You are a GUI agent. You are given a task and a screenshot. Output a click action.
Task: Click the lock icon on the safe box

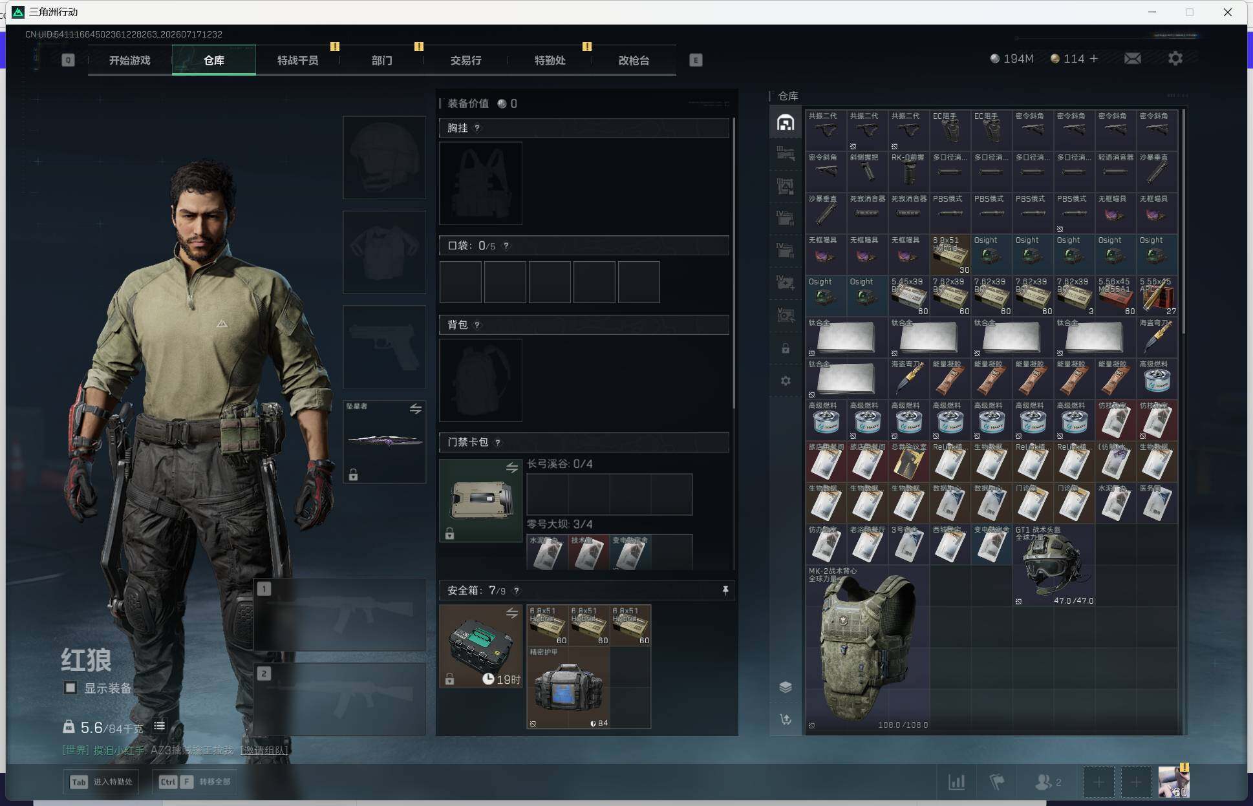[x=450, y=679]
